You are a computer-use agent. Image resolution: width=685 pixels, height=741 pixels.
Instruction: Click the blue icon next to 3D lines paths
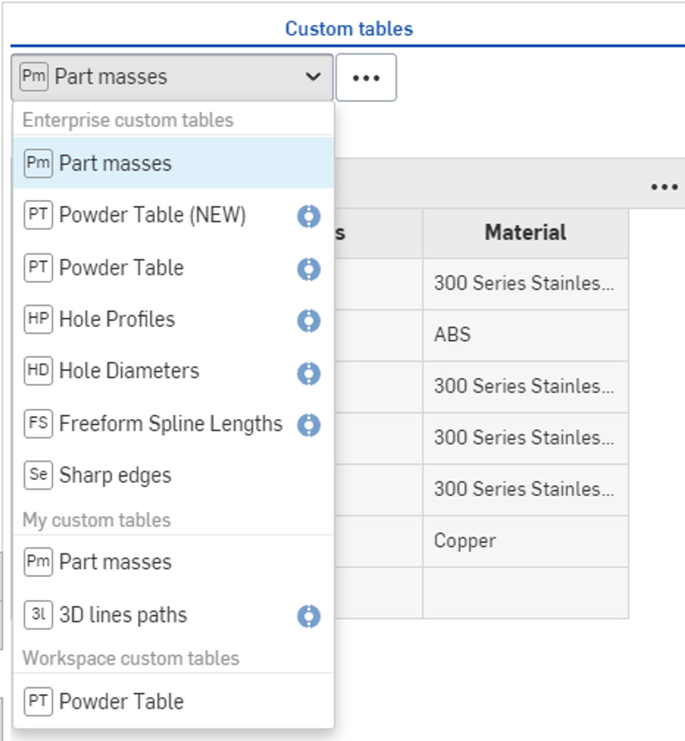click(309, 616)
